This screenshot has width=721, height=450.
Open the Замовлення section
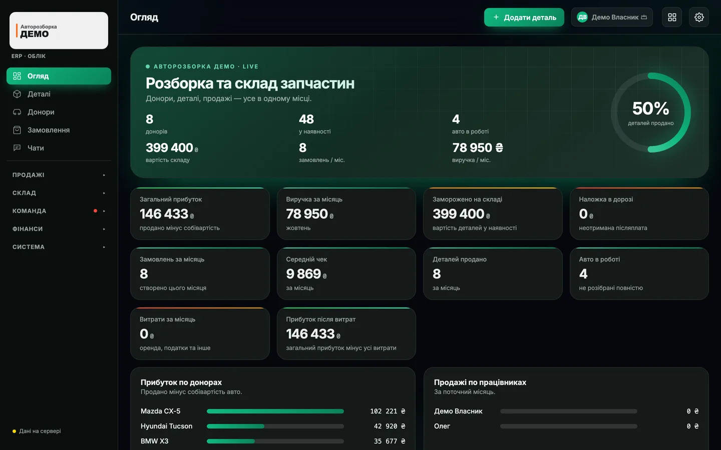[x=59, y=130]
